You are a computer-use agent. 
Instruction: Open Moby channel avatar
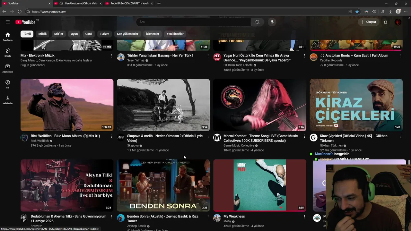tap(217, 218)
